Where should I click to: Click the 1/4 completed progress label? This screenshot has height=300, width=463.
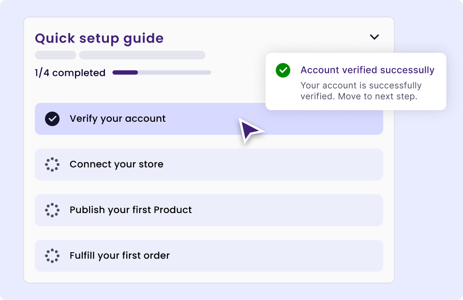coord(70,73)
